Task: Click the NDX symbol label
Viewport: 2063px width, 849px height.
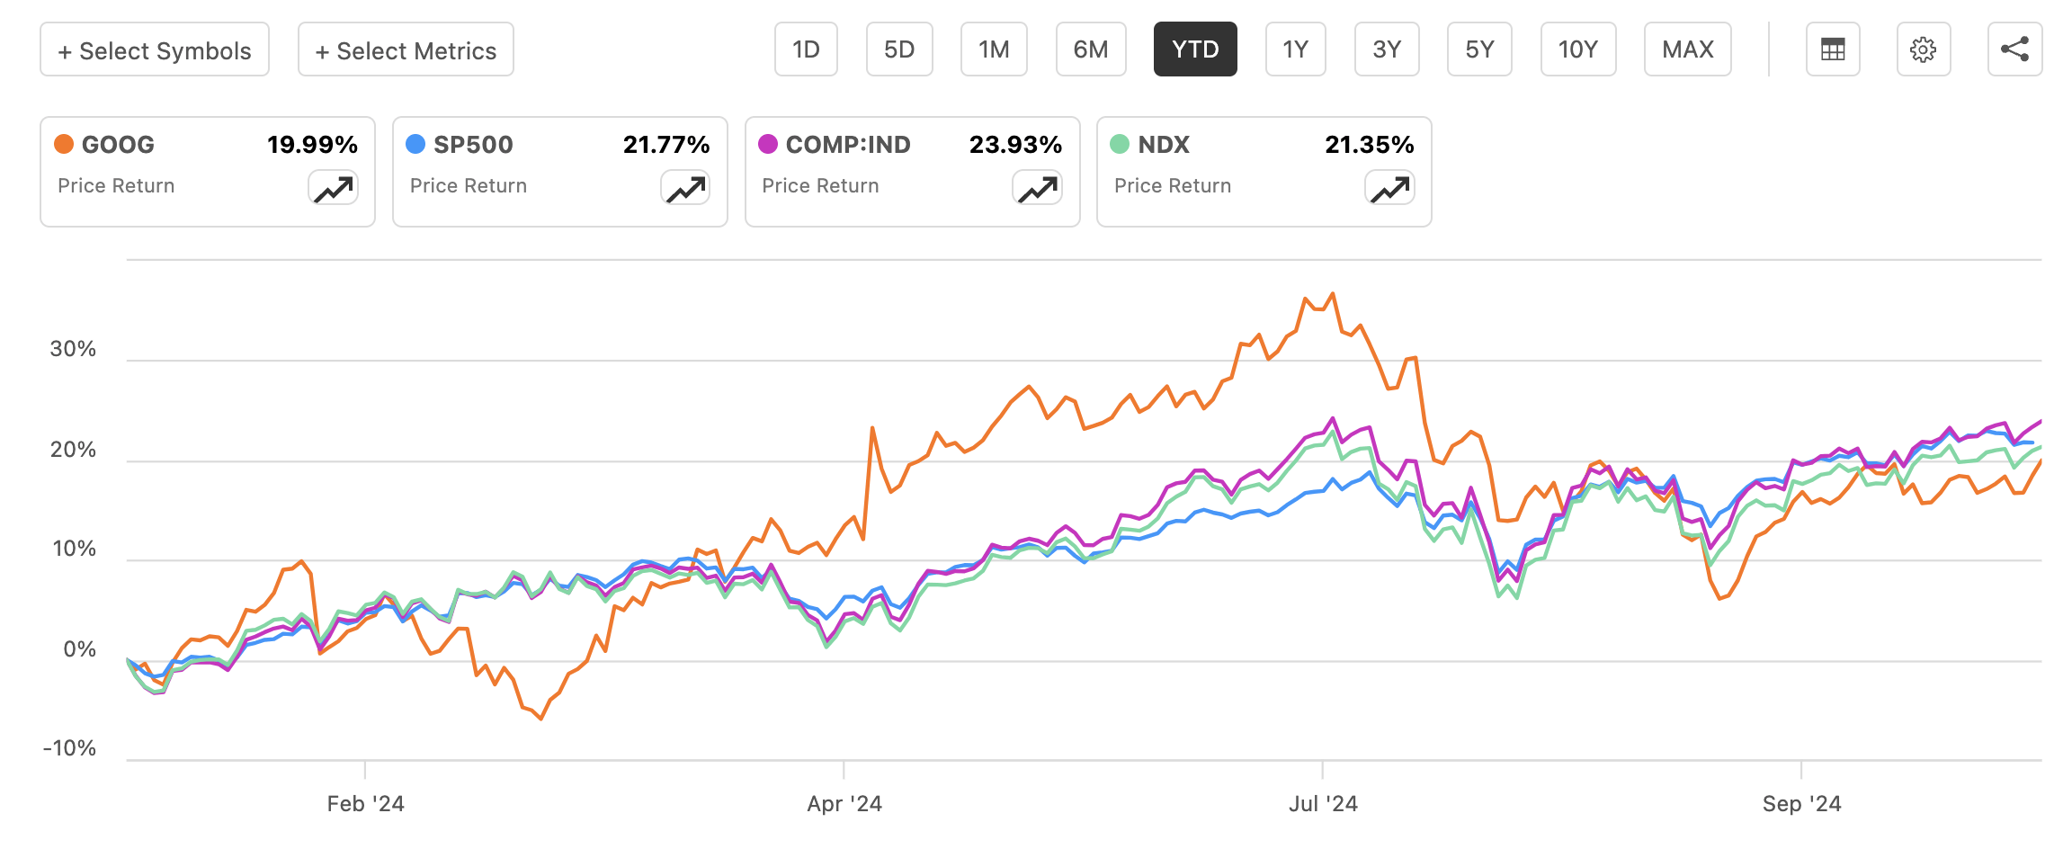Action: (1164, 144)
